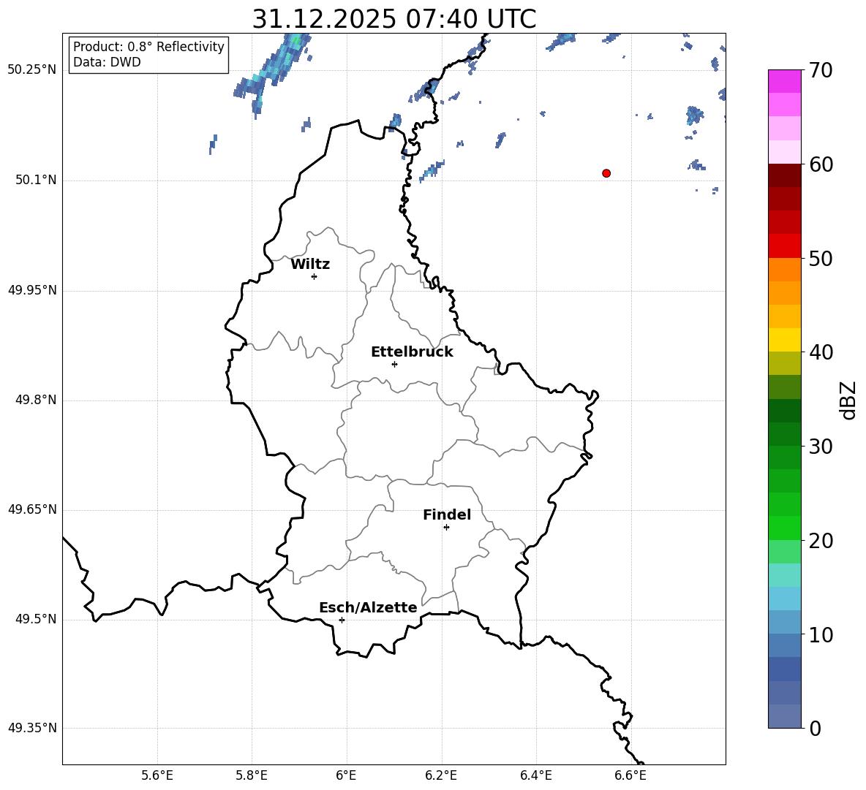
Task: Click the 6.2°E longitude tick label
Action: [441, 775]
